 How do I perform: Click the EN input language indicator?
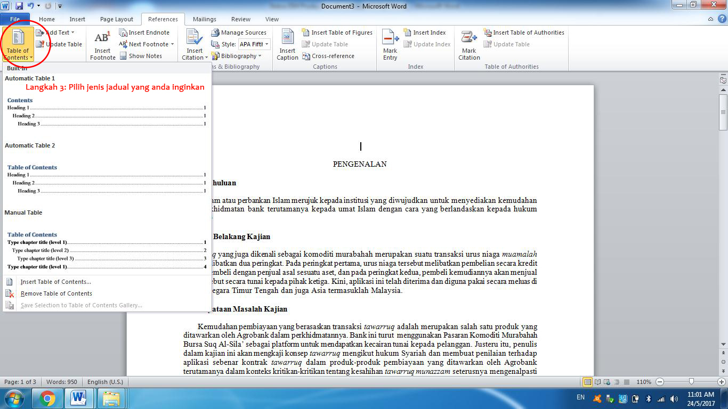(x=580, y=397)
